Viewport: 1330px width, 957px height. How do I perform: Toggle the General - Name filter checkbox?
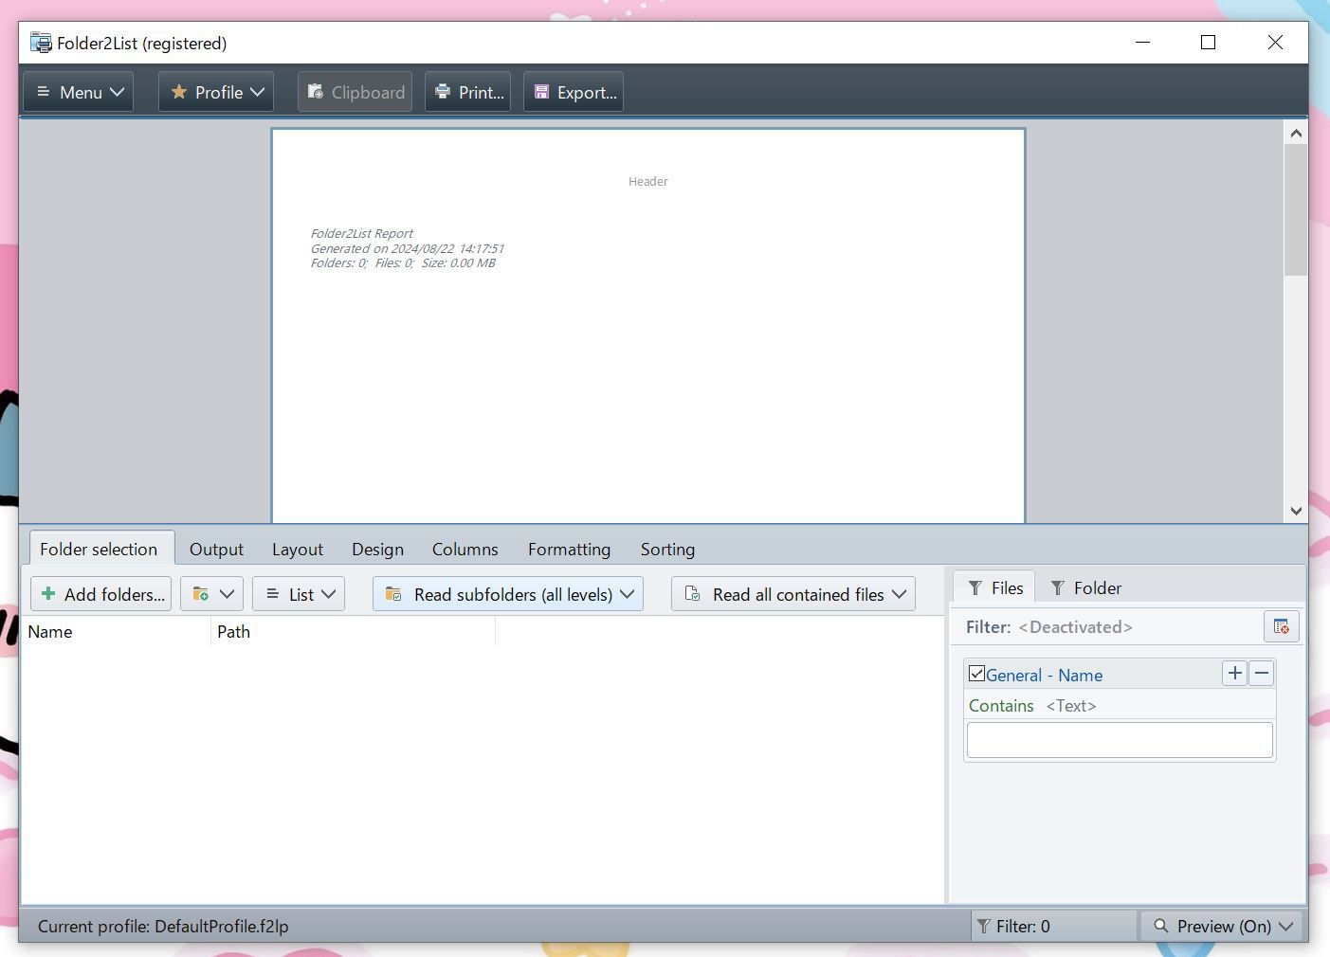[976, 674]
